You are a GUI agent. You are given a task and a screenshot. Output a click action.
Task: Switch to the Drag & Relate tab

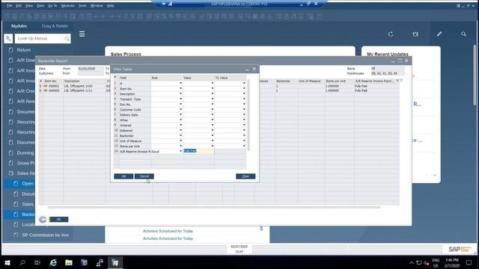tap(55, 26)
